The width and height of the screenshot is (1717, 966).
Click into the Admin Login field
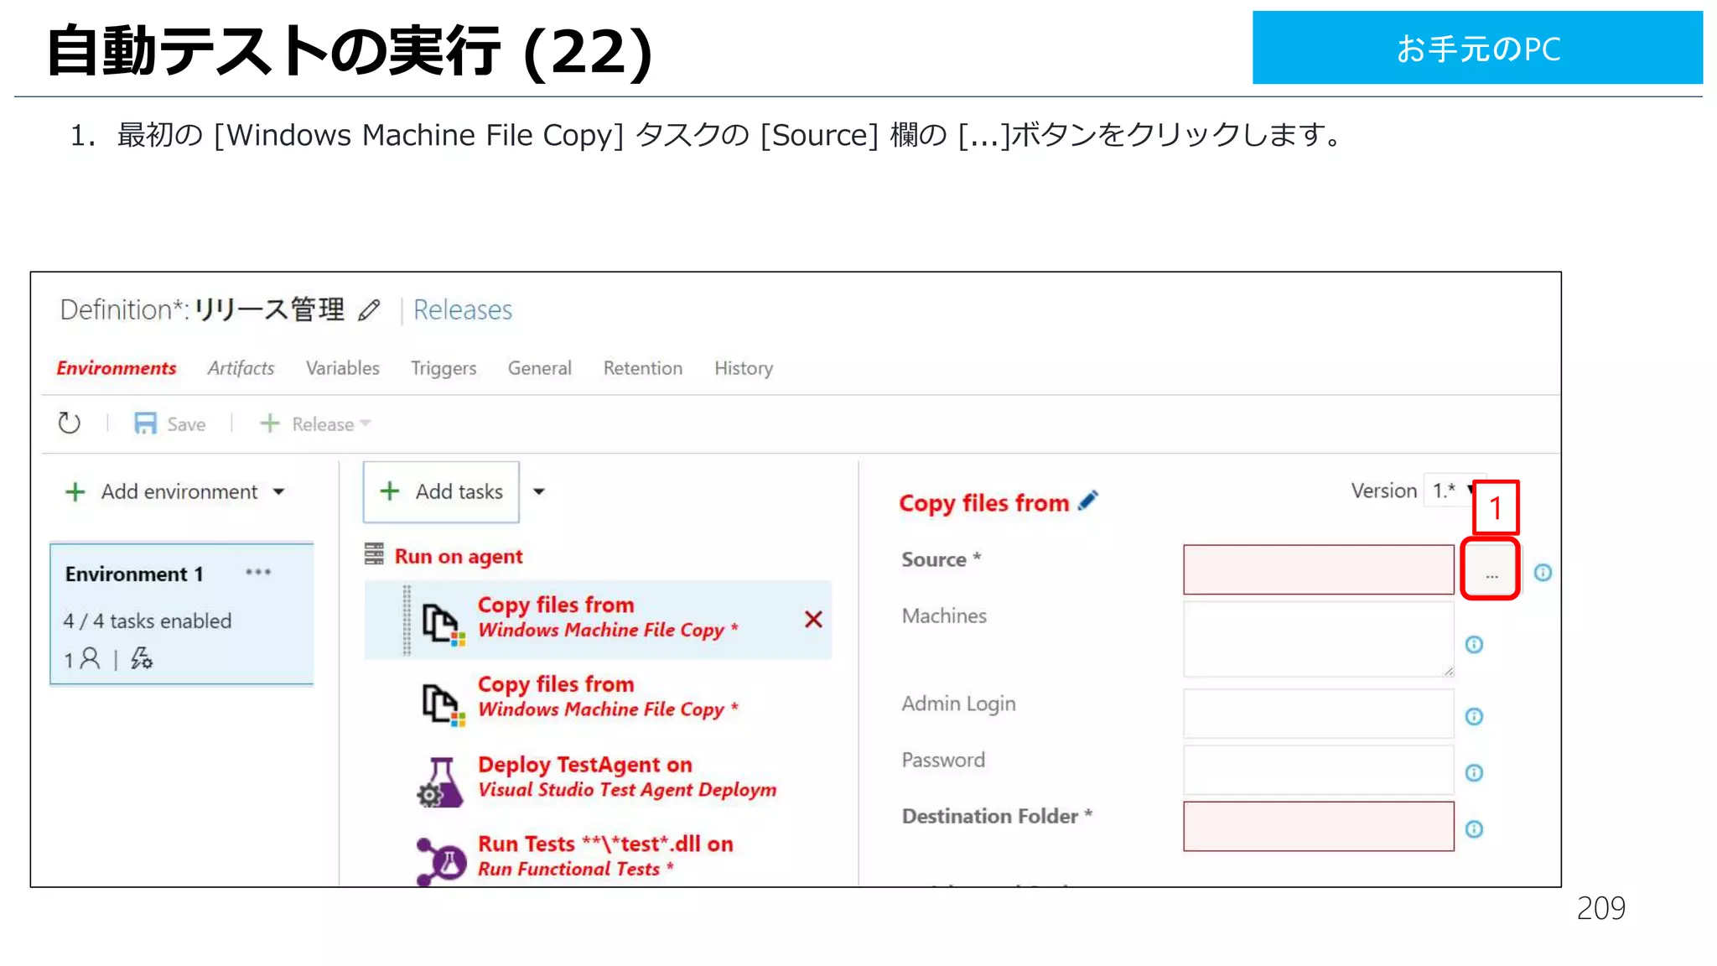click(x=1319, y=714)
